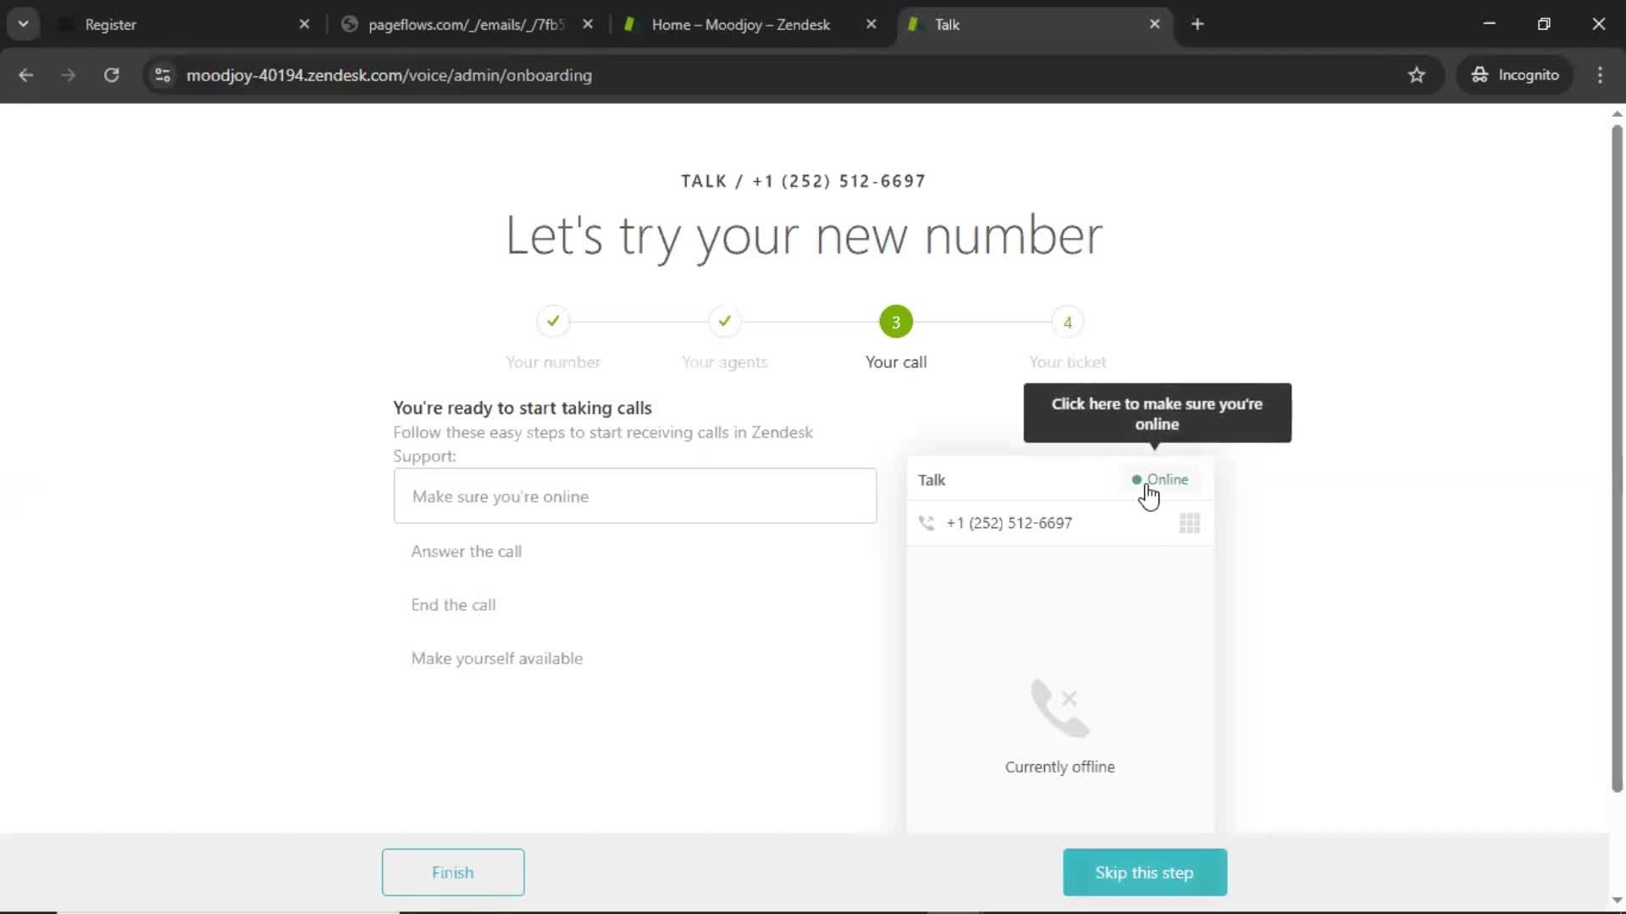Viewport: 1626px width, 914px height.
Task: Open the Chrome three-dot menu
Action: [1601, 75]
